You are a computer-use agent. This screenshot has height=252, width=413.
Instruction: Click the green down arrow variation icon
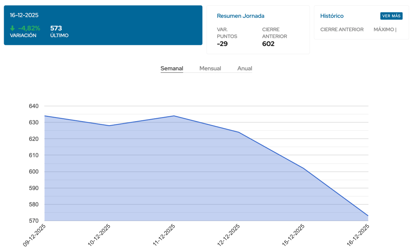(13, 28)
